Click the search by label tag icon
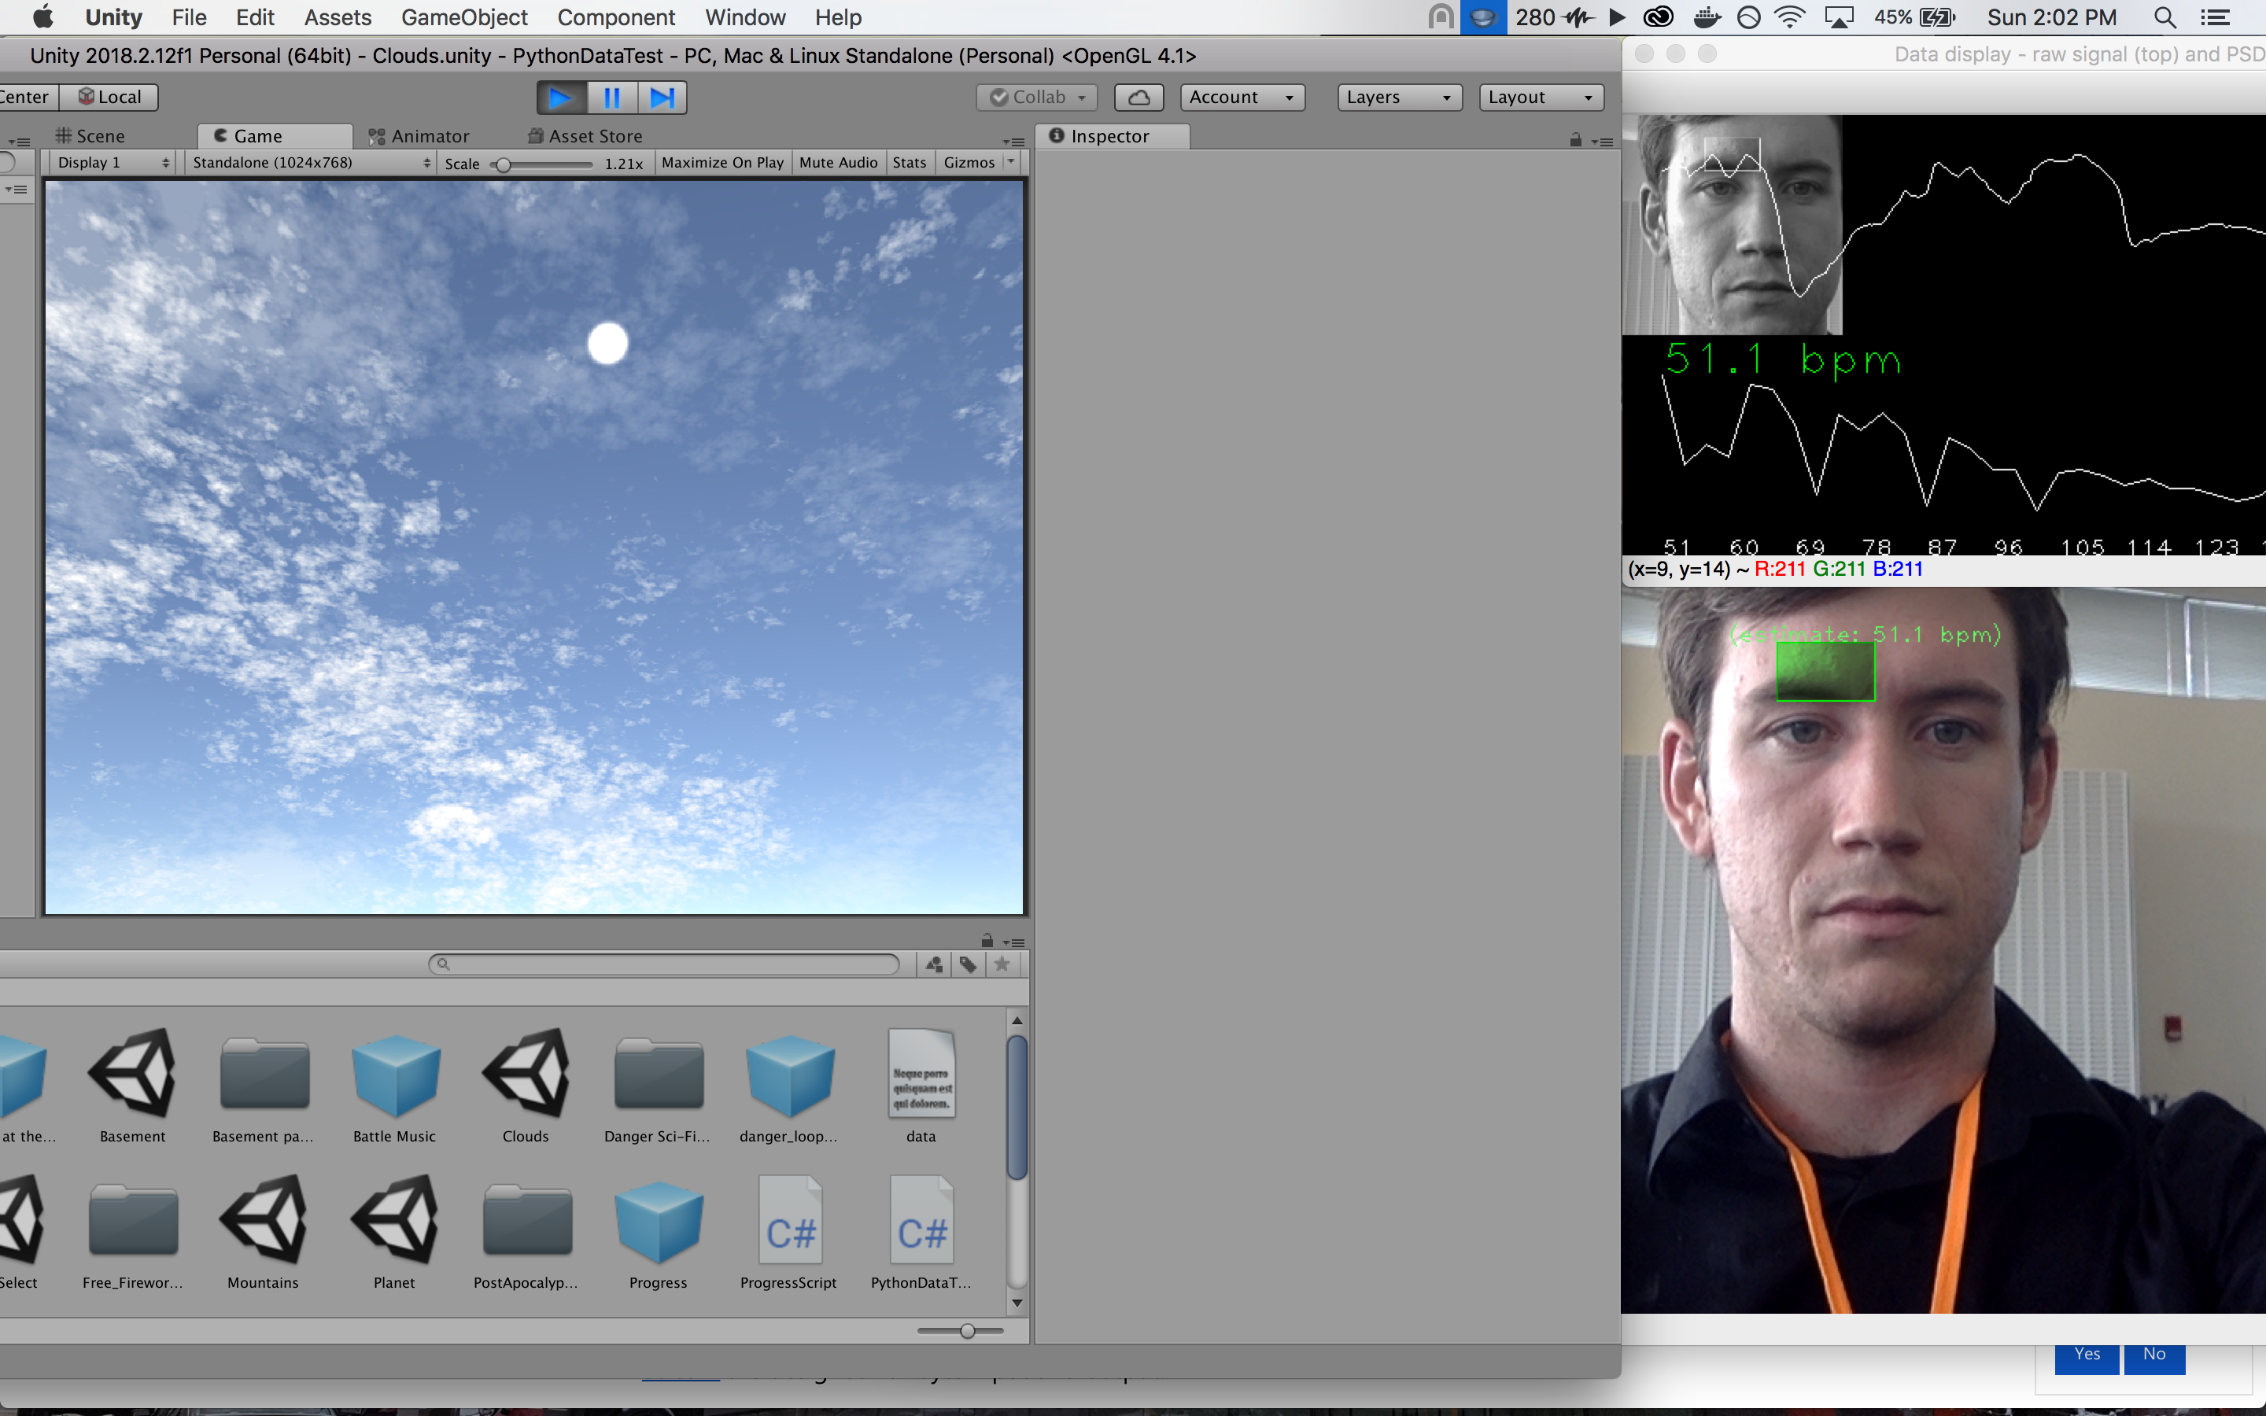The height and width of the screenshot is (1416, 2266). point(969,964)
